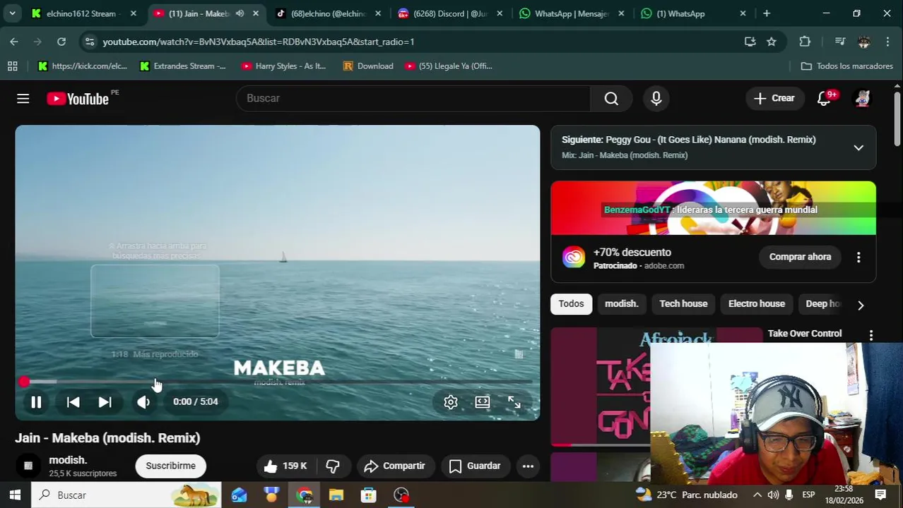Start voice search with microphone icon
This screenshot has width=903, height=508.
click(x=656, y=98)
